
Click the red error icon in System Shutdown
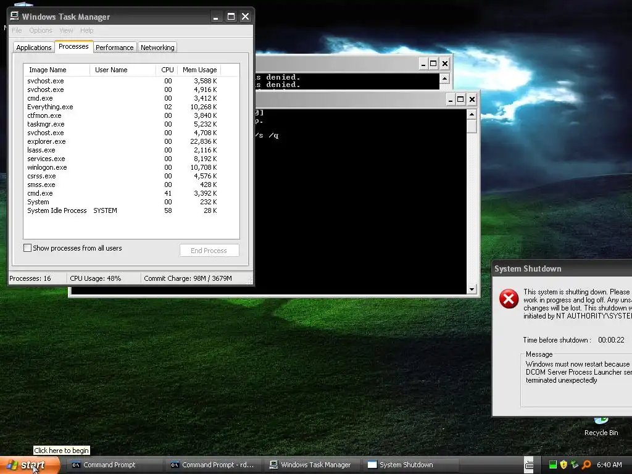point(509,299)
